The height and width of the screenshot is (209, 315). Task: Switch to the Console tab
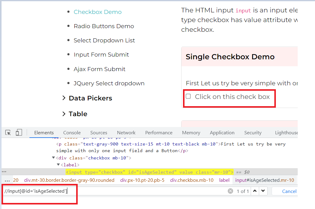72,133
